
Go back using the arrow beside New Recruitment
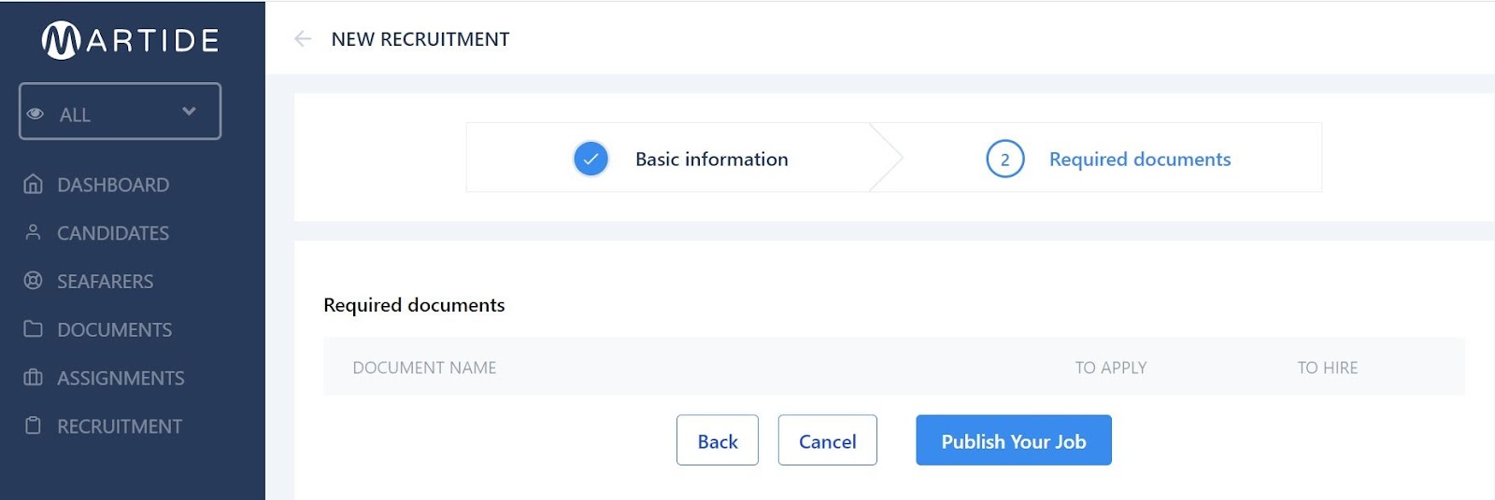(x=303, y=39)
